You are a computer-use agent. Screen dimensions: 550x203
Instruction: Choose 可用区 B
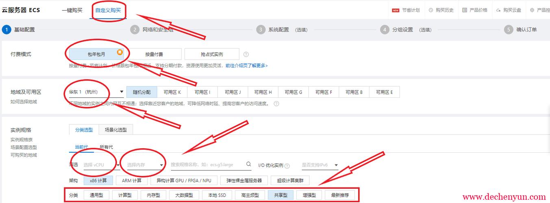(x=354, y=92)
